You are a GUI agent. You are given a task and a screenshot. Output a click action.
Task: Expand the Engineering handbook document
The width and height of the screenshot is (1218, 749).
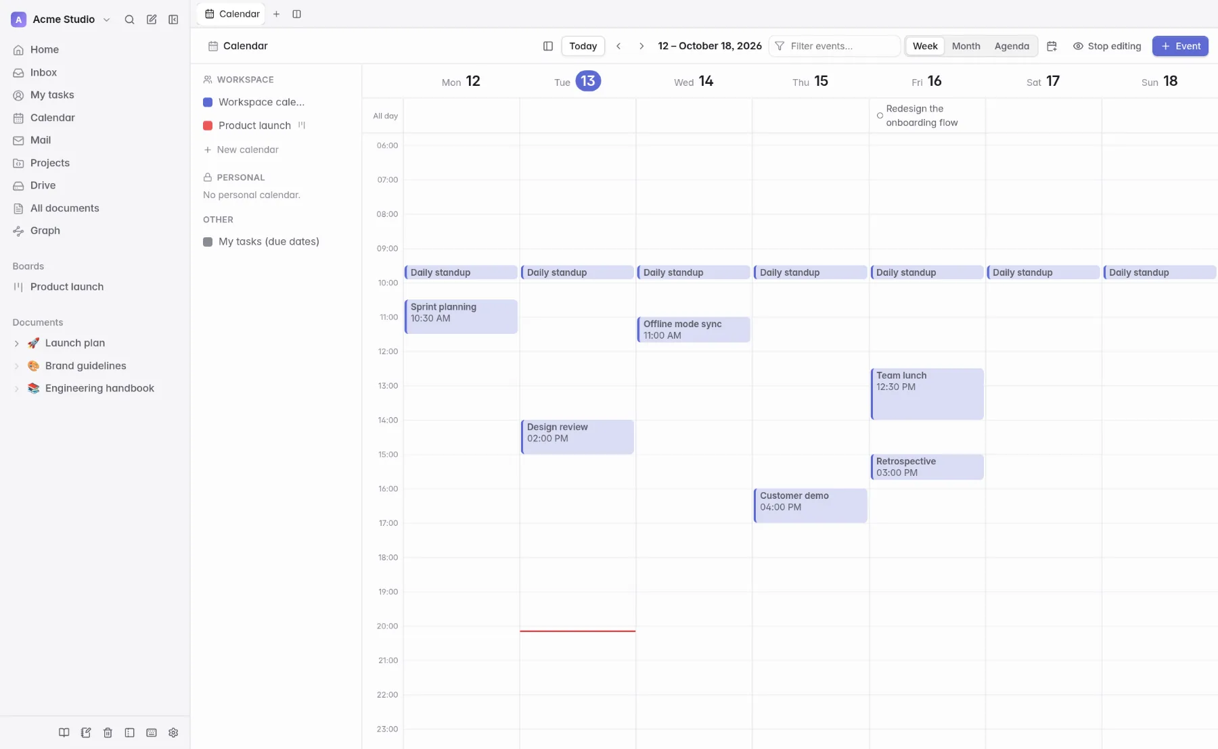(x=17, y=389)
